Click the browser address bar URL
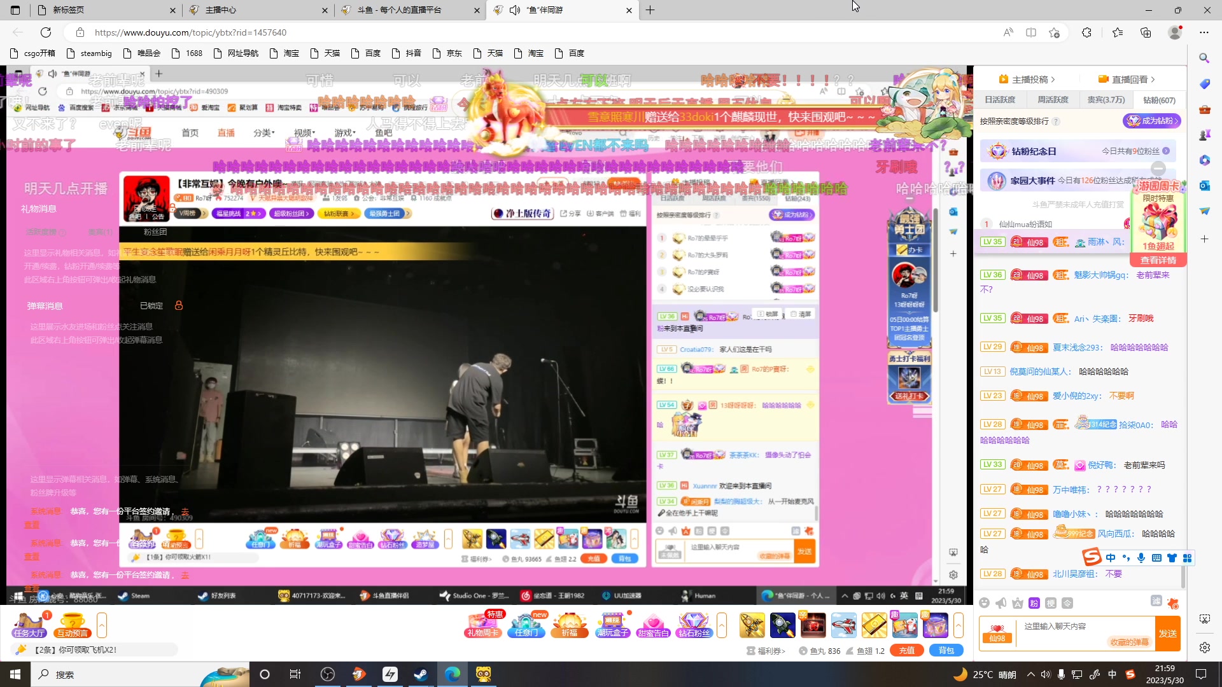The width and height of the screenshot is (1222, 687). point(191,32)
